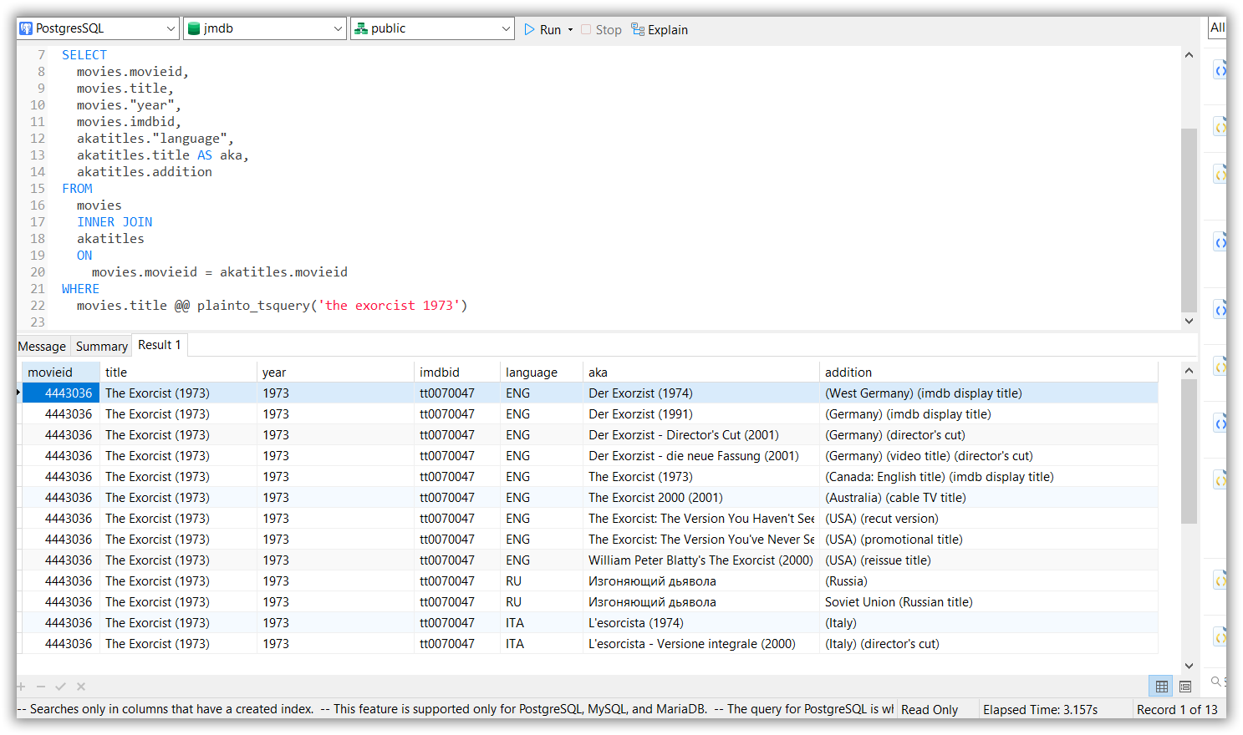Place cursor on the SELECT keyword line

[84, 55]
